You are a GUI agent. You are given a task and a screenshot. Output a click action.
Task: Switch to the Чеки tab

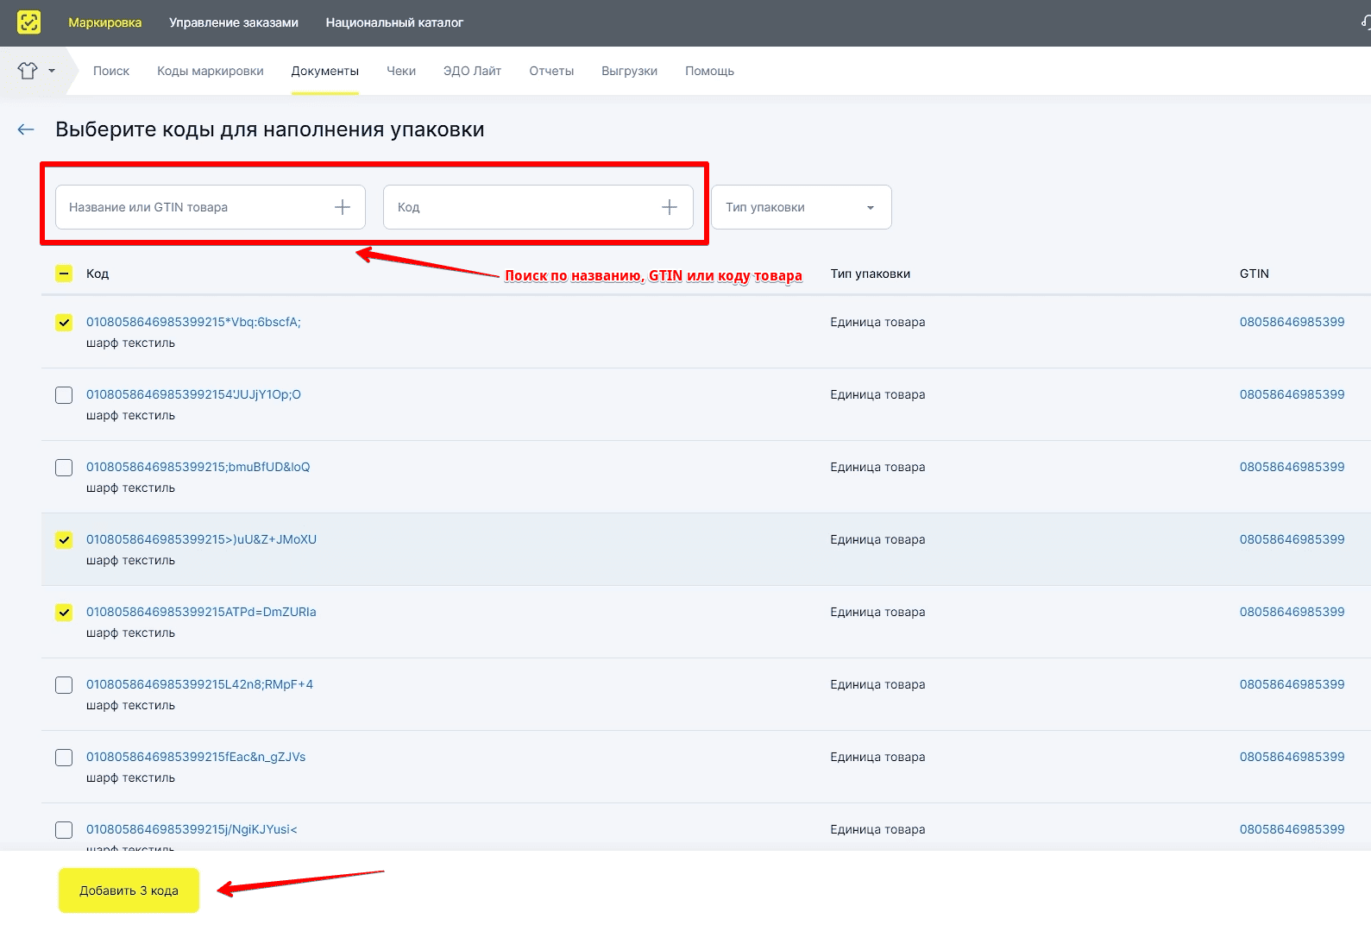click(x=401, y=71)
